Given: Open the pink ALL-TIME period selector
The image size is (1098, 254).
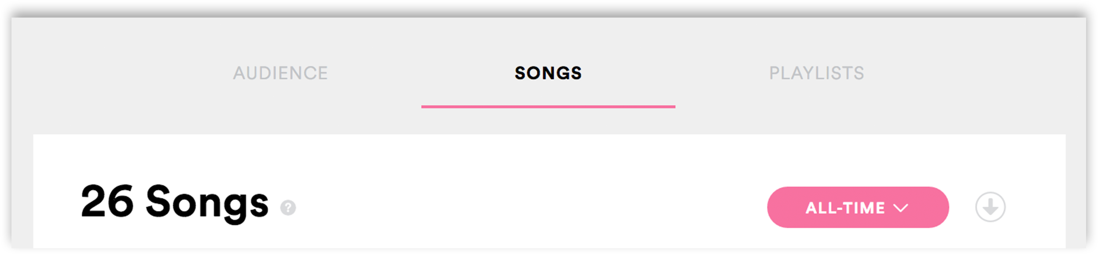Looking at the screenshot, I should coord(857,207).
